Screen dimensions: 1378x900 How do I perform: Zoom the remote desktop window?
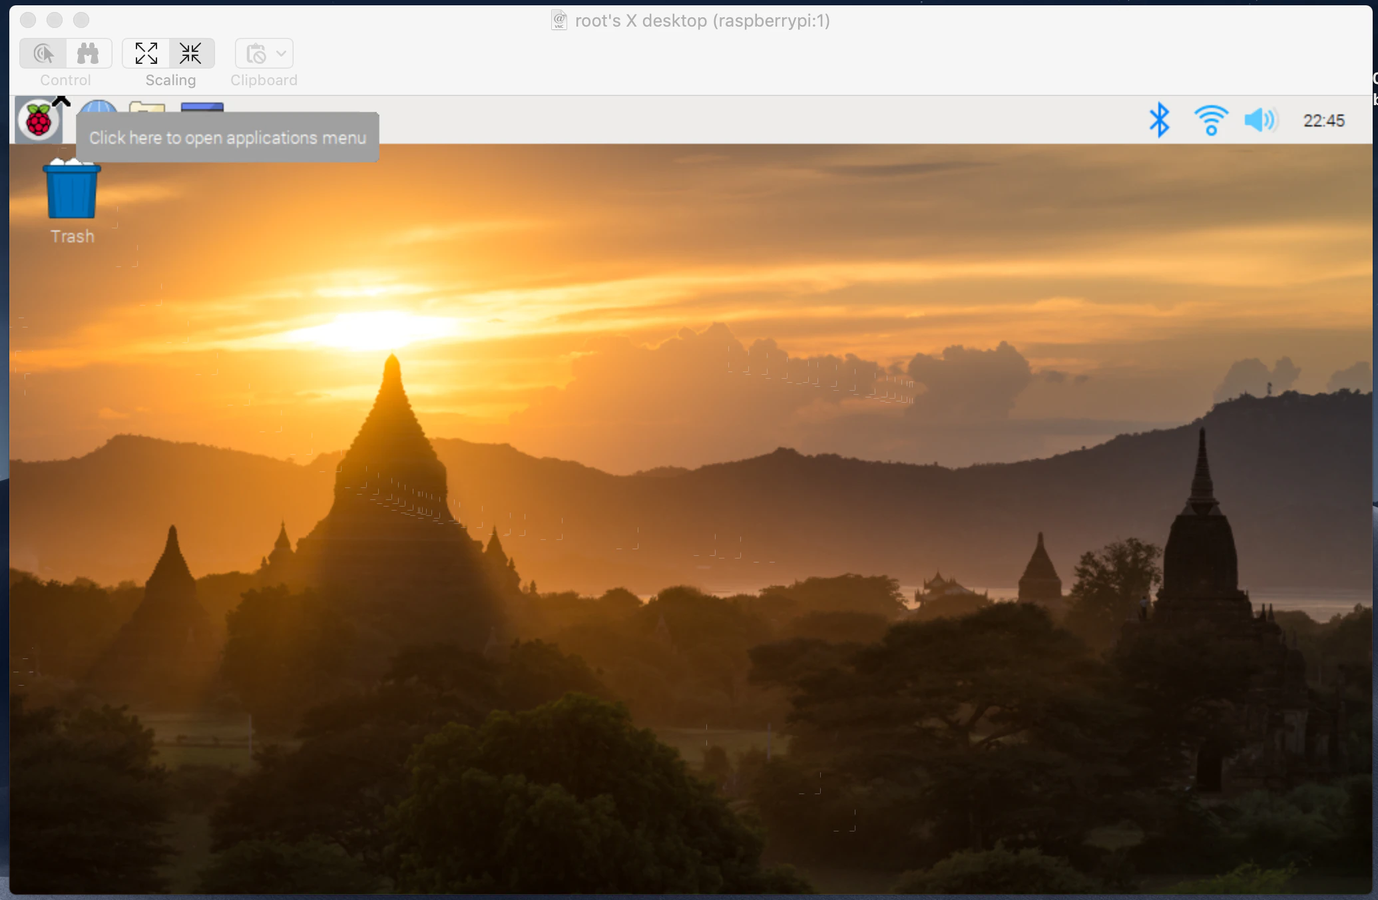tap(81, 20)
